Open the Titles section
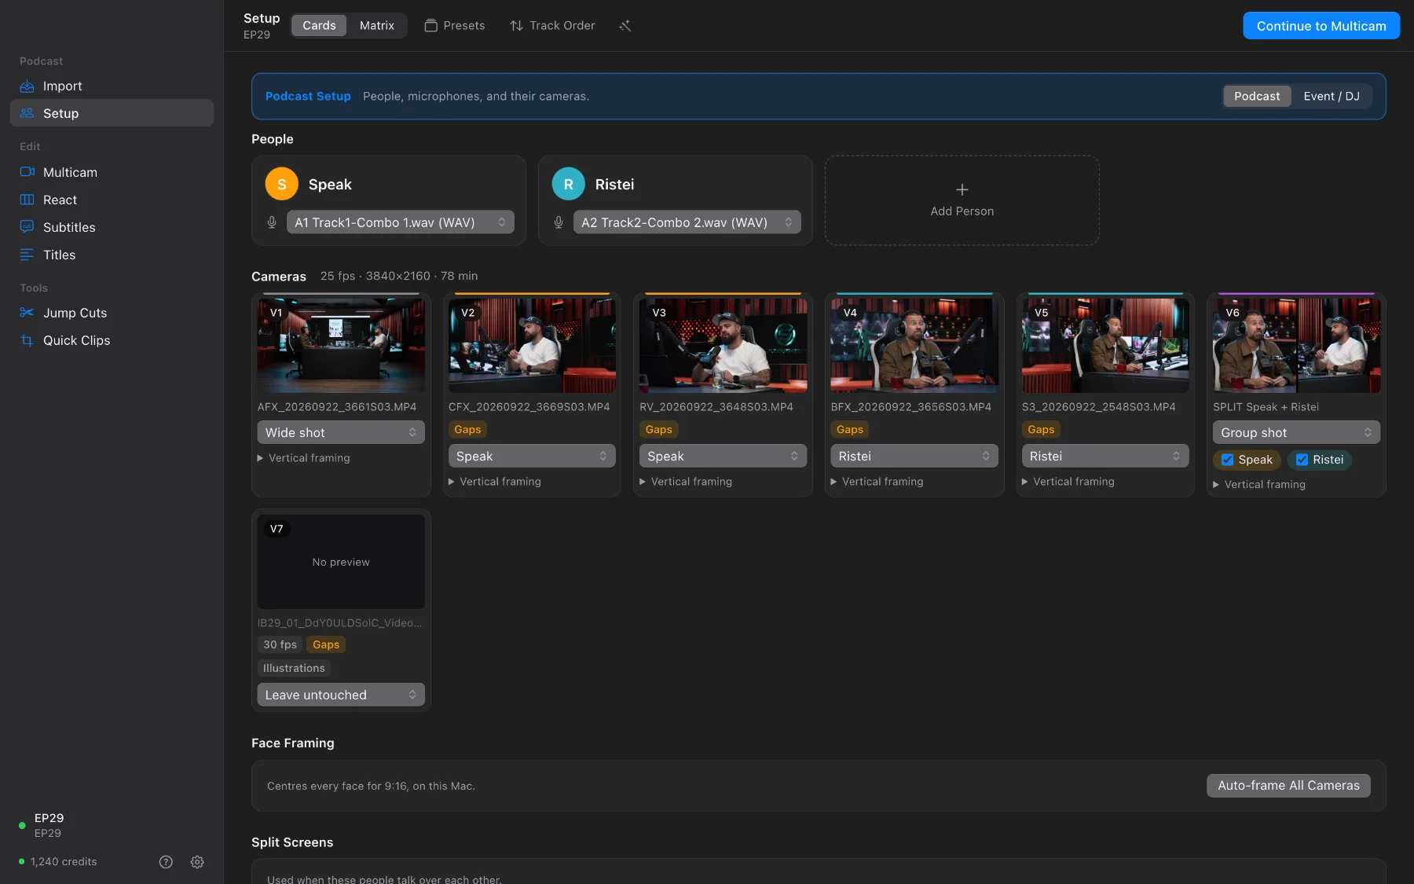1414x884 pixels. [x=112, y=255]
